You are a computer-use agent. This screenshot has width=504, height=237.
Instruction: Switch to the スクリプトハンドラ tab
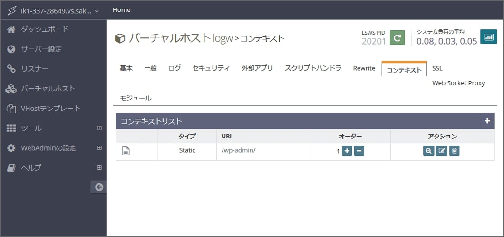[x=313, y=68]
